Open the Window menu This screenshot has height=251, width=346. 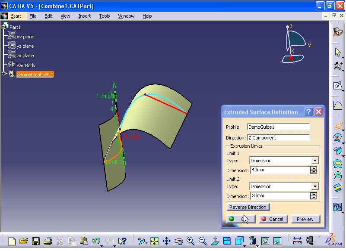[x=126, y=16]
